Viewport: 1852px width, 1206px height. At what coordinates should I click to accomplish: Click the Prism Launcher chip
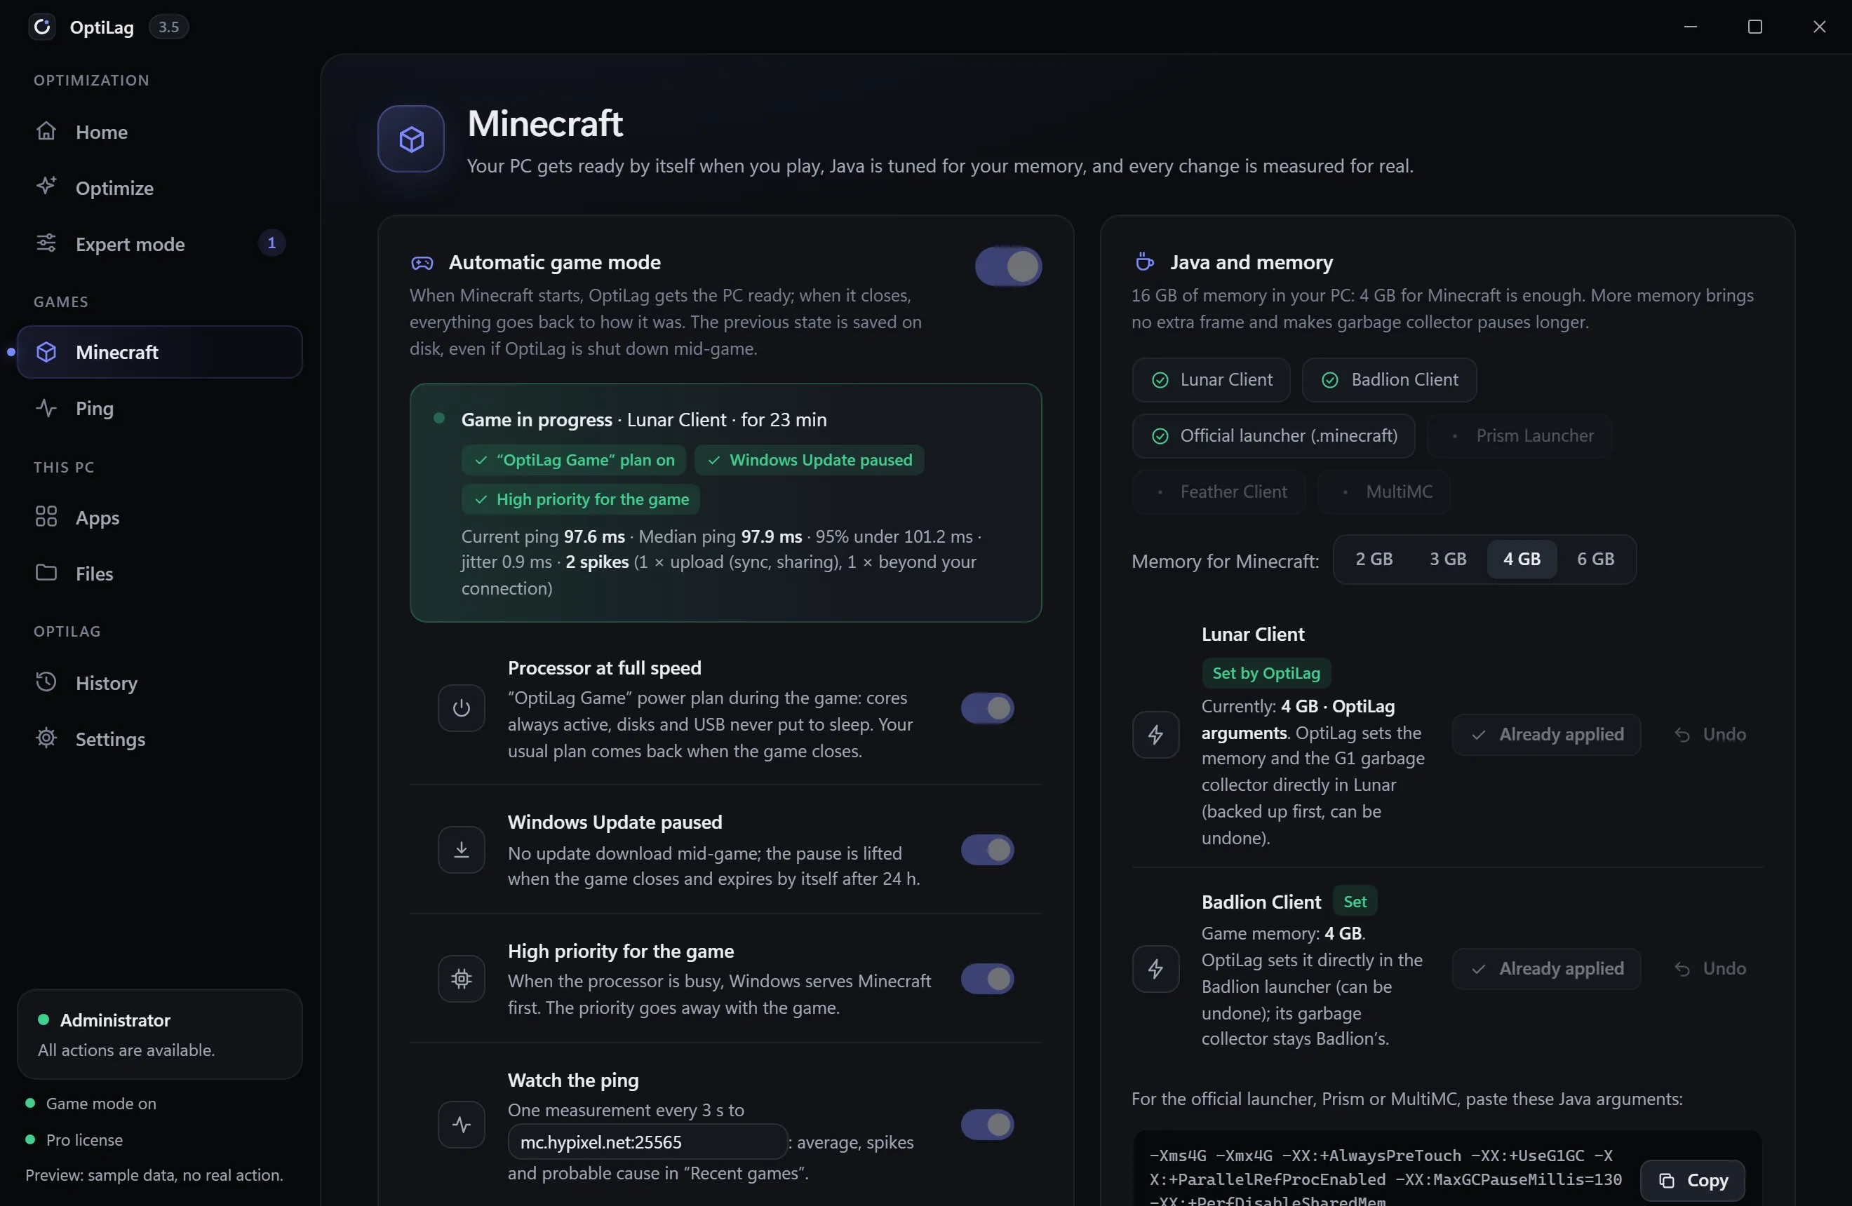point(1519,436)
